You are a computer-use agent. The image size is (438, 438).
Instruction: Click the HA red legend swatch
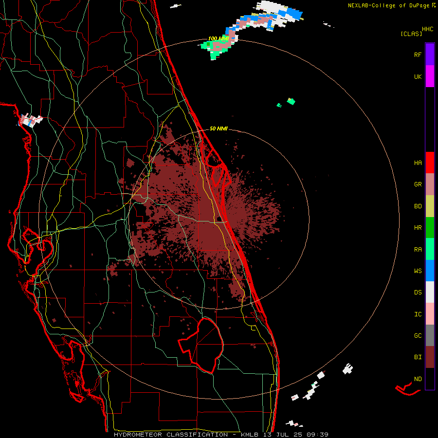pos(430,163)
